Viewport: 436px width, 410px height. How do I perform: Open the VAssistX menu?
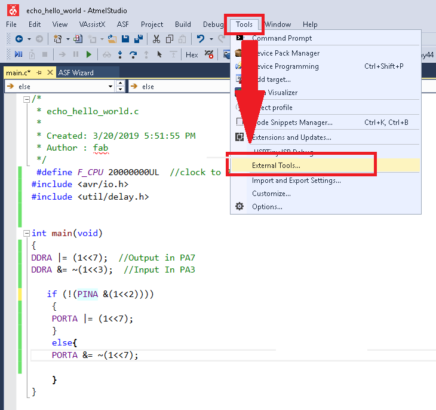coord(92,25)
